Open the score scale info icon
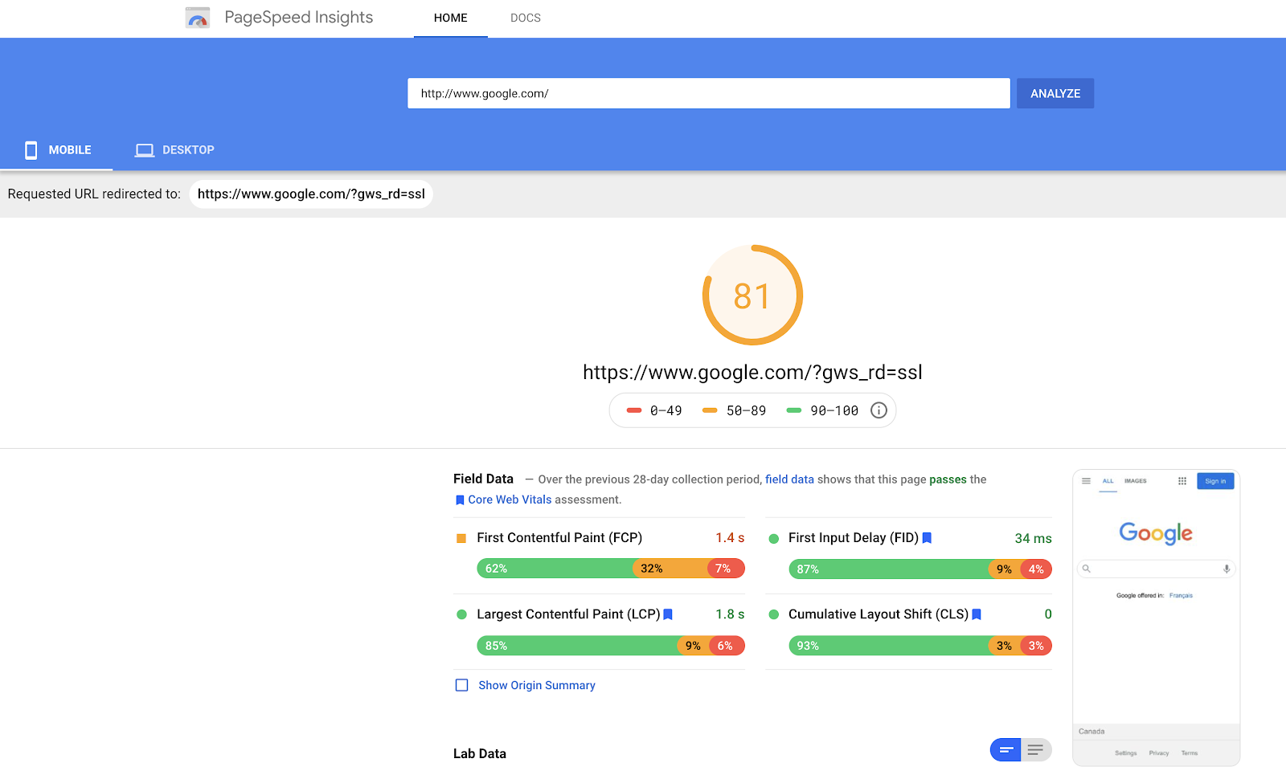The width and height of the screenshot is (1286, 775). (879, 410)
